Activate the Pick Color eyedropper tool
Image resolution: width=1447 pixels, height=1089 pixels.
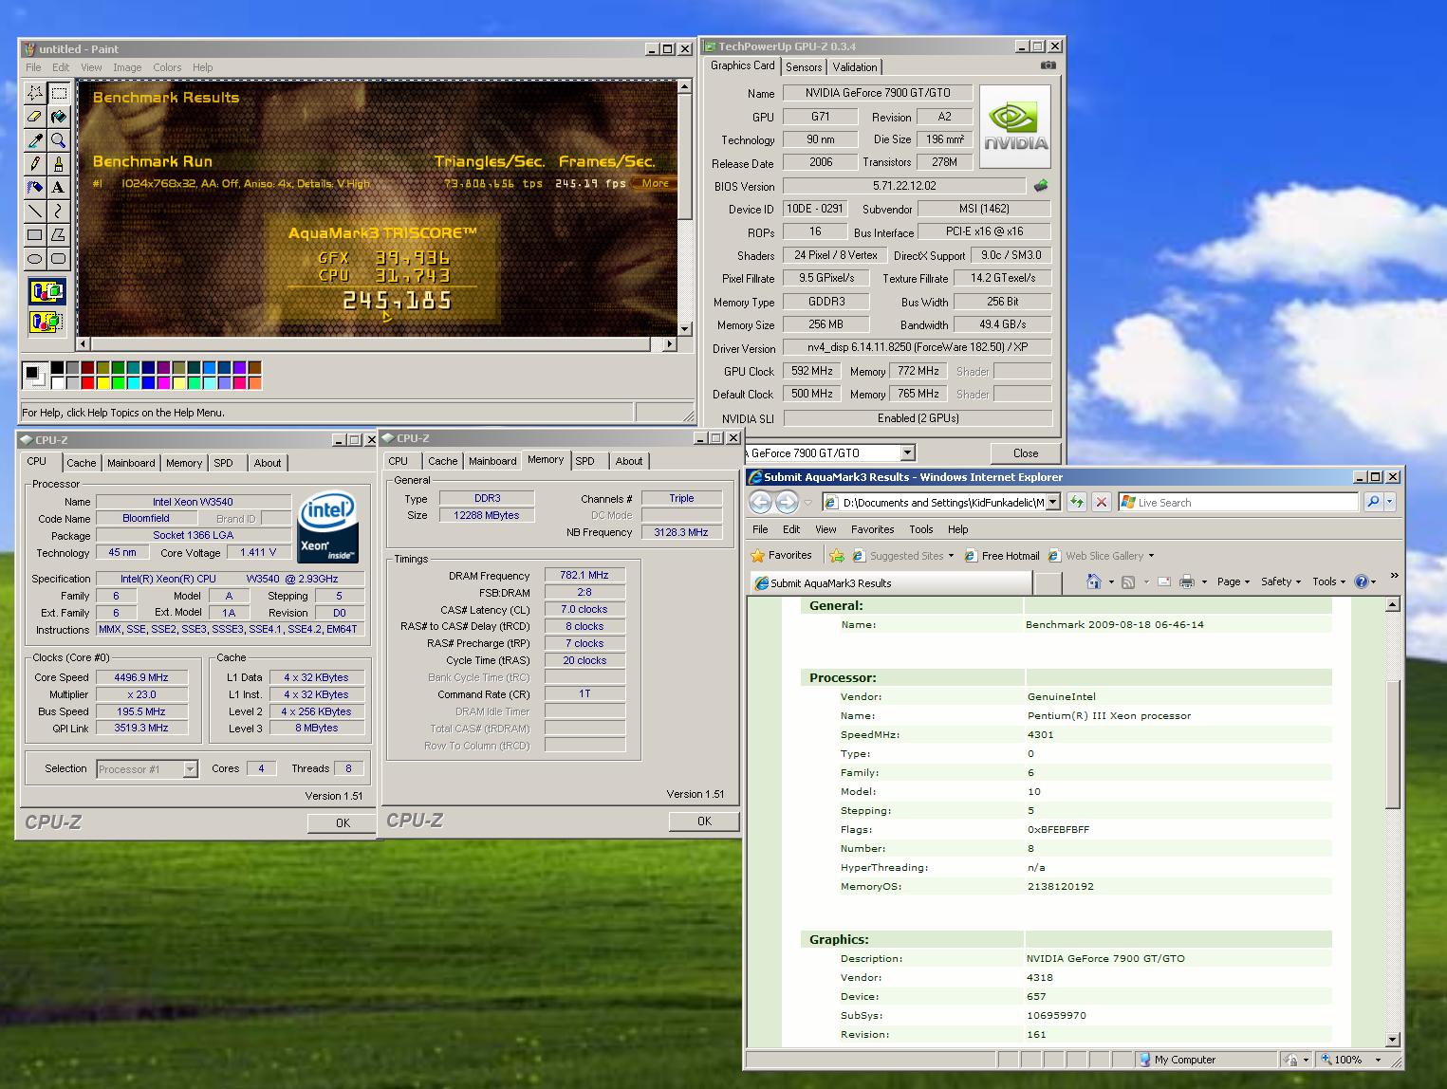coord(35,140)
